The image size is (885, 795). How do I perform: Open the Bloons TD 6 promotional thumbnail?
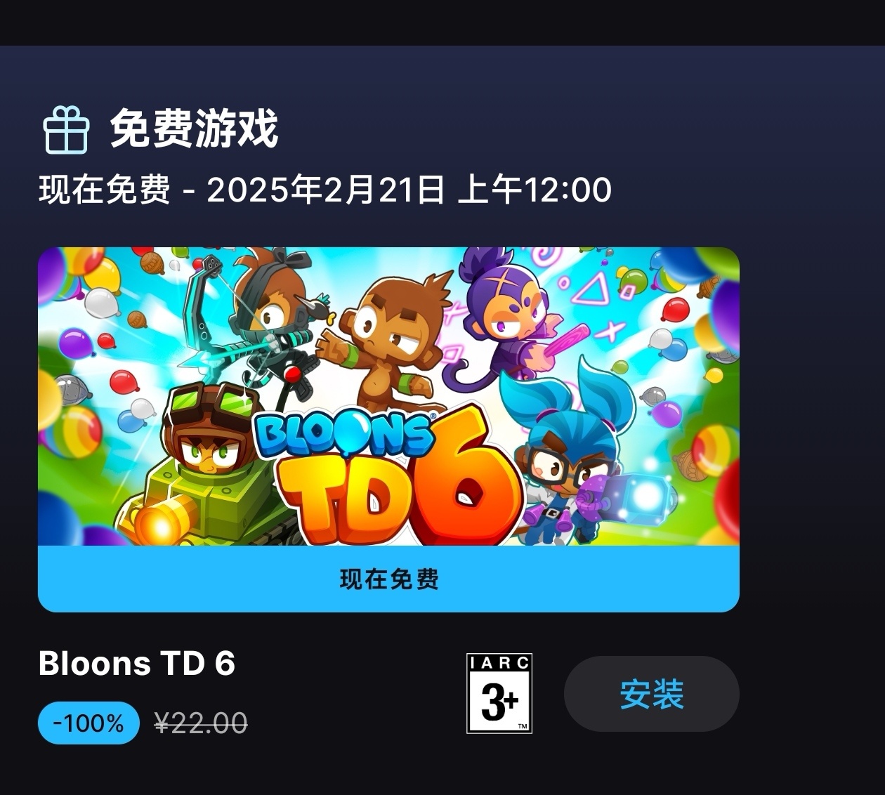click(388, 396)
